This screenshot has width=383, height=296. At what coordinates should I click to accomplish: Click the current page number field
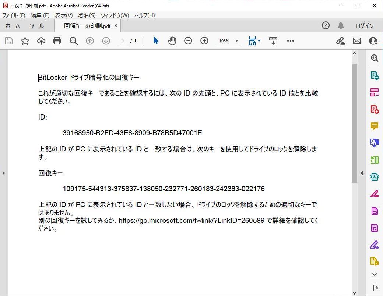tap(123, 41)
